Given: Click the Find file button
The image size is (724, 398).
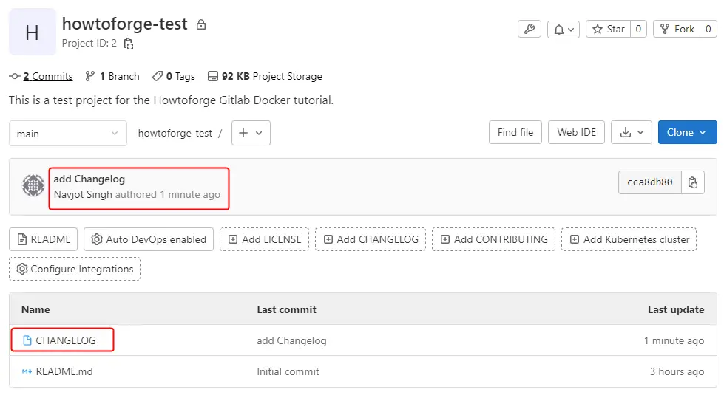Looking at the screenshot, I should [x=515, y=132].
